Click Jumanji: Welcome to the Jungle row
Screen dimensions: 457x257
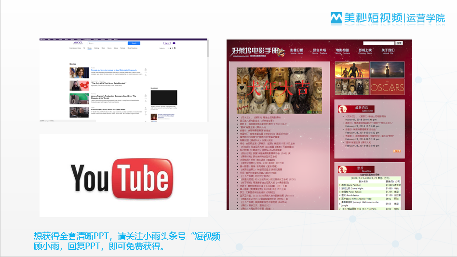click(x=370, y=204)
